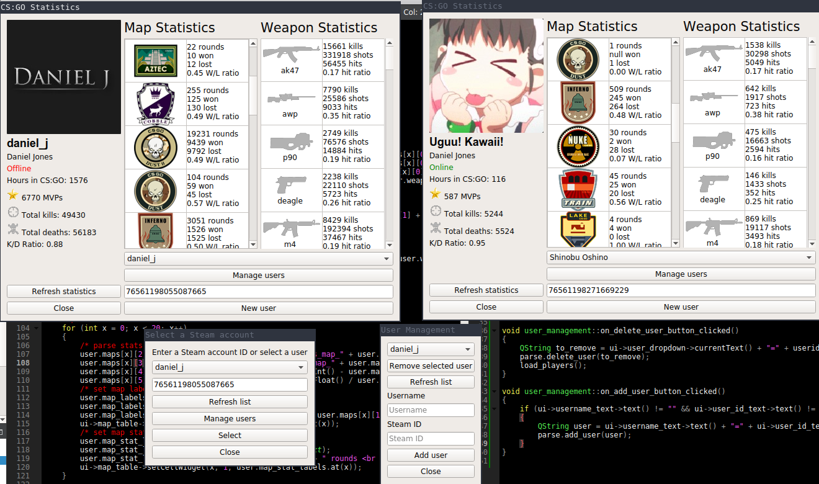Click Steam ID field 76561198271669229

(681, 290)
